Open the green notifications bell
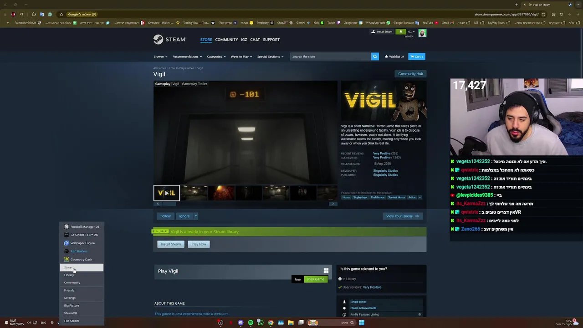This screenshot has height=328, width=583. pos(400,32)
